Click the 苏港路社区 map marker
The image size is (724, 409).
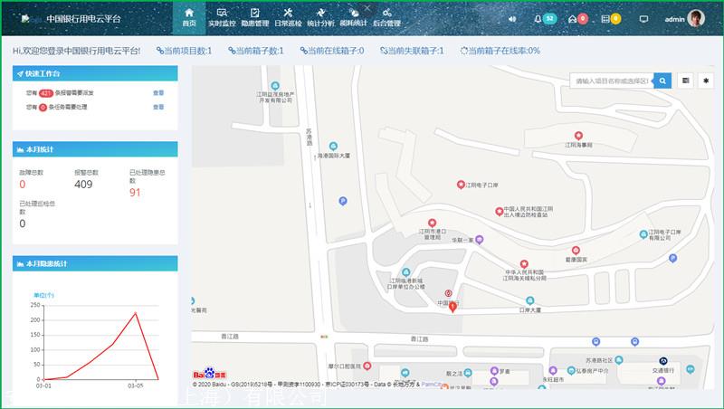click(619, 359)
